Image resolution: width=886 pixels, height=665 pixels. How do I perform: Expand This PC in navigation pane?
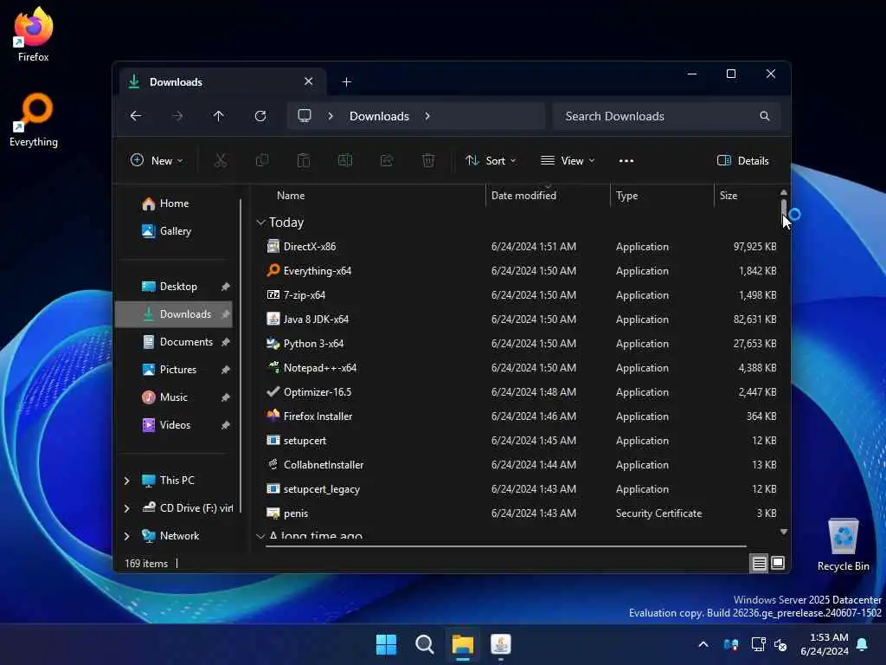click(x=126, y=481)
